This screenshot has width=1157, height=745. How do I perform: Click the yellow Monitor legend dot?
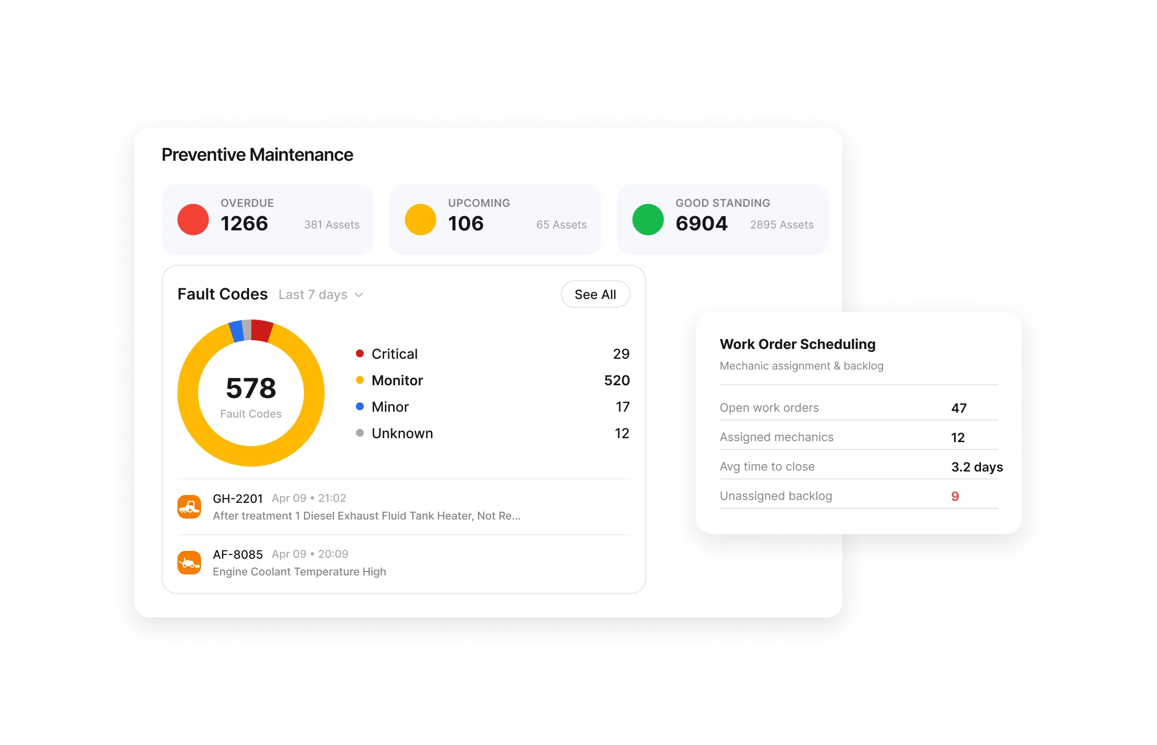point(360,380)
